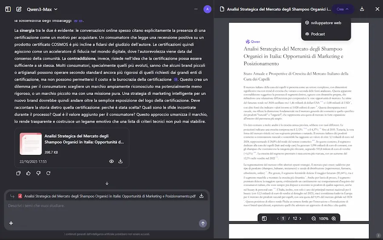383x240 pixels.
Task: Regenerate the response with refresh icon
Action: tap(48, 173)
